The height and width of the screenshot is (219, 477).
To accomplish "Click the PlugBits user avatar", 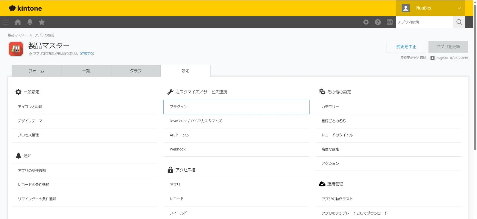I will (x=406, y=8).
